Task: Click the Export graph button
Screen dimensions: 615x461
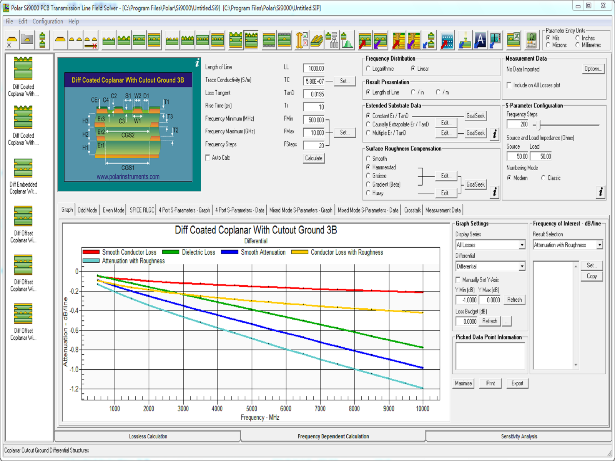Action: click(x=517, y=383)
